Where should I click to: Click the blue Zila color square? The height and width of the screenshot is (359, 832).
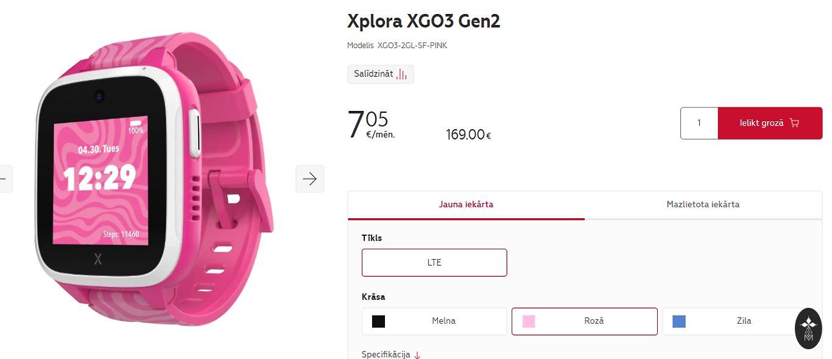coord(679,321)
